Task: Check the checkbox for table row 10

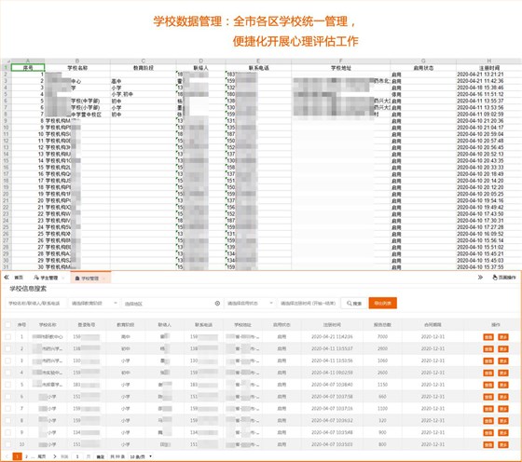Action: point(8,444)
